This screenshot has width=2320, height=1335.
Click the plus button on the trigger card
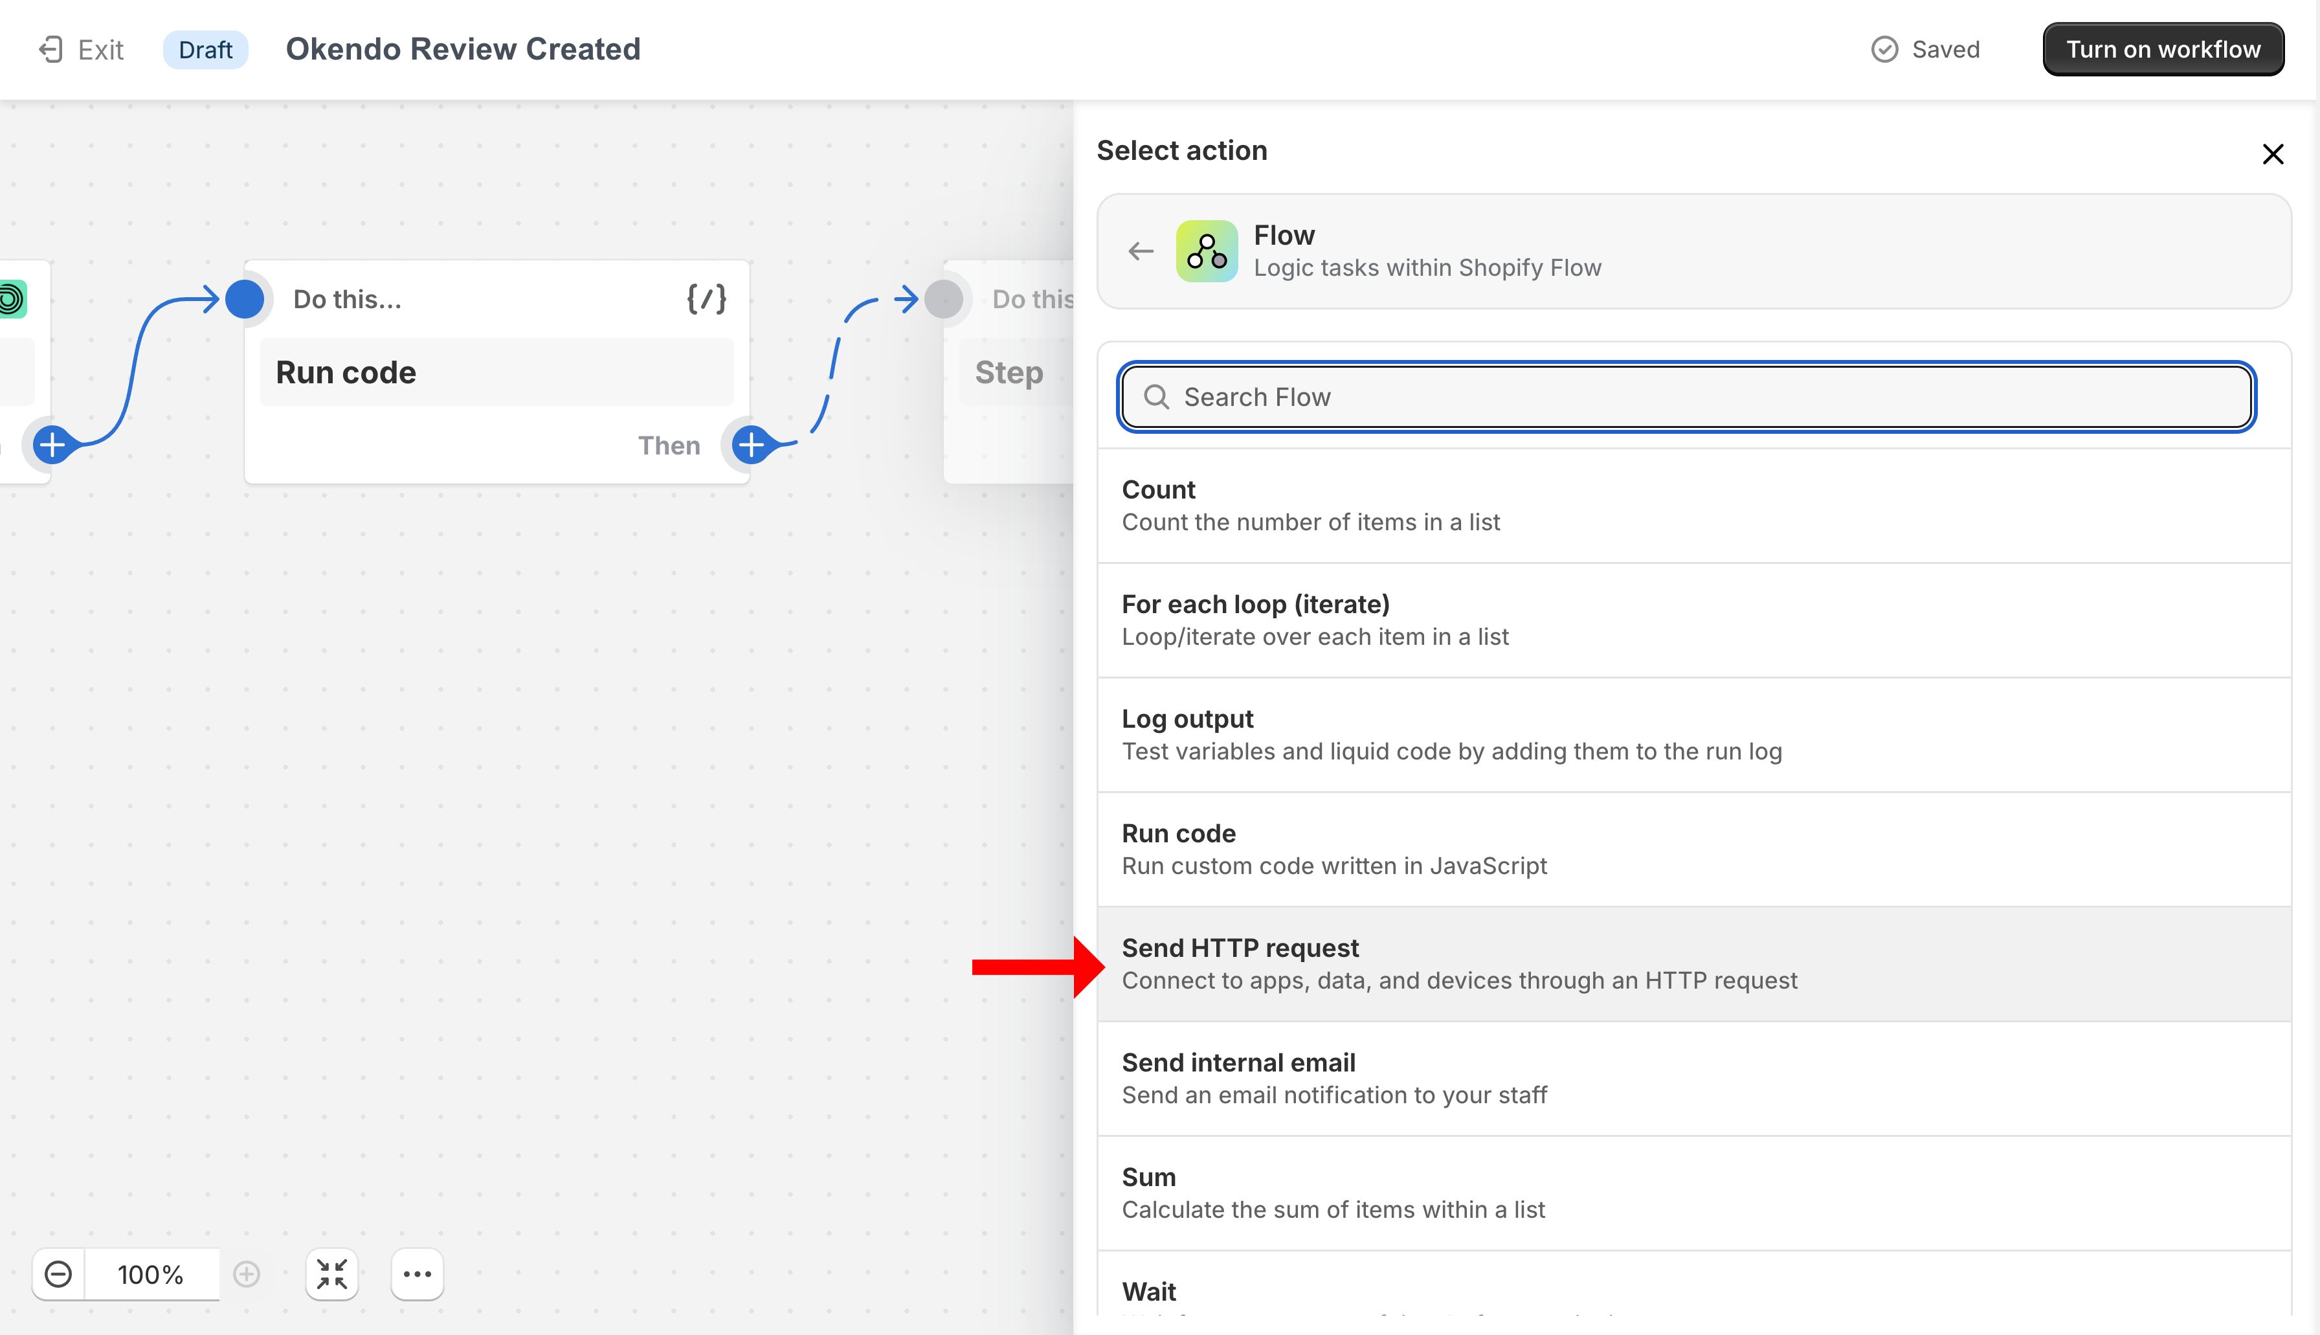click(x=52, y=445)
